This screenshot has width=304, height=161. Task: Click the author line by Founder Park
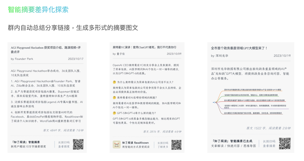(22, 59)
